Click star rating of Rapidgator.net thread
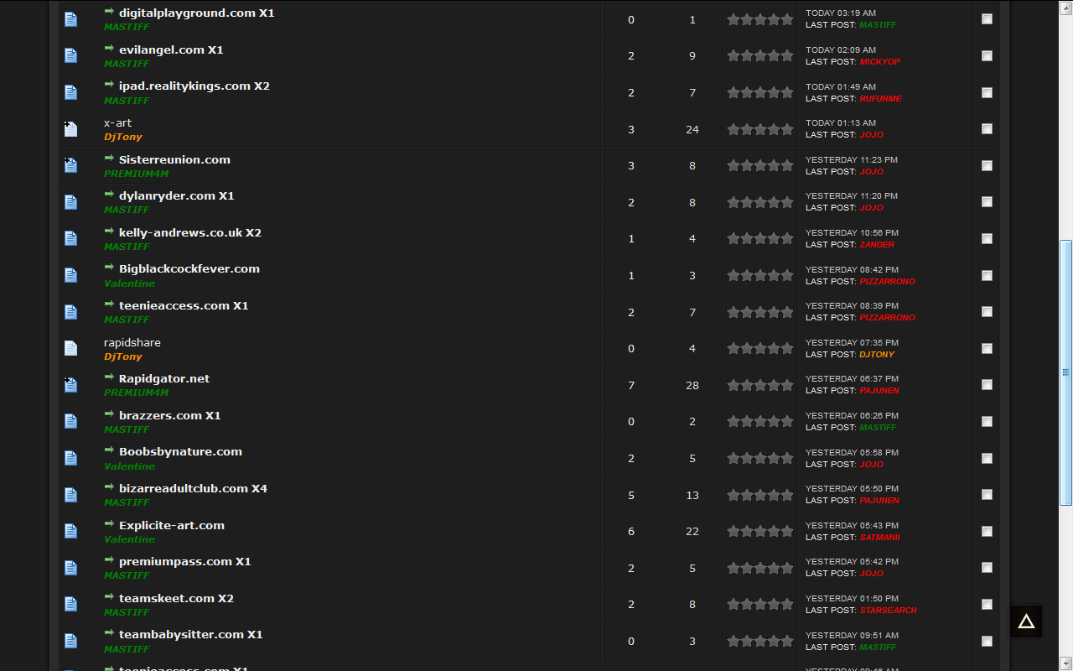 point(760,385)
